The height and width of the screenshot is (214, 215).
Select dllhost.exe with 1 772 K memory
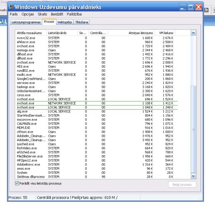point(95,59)
